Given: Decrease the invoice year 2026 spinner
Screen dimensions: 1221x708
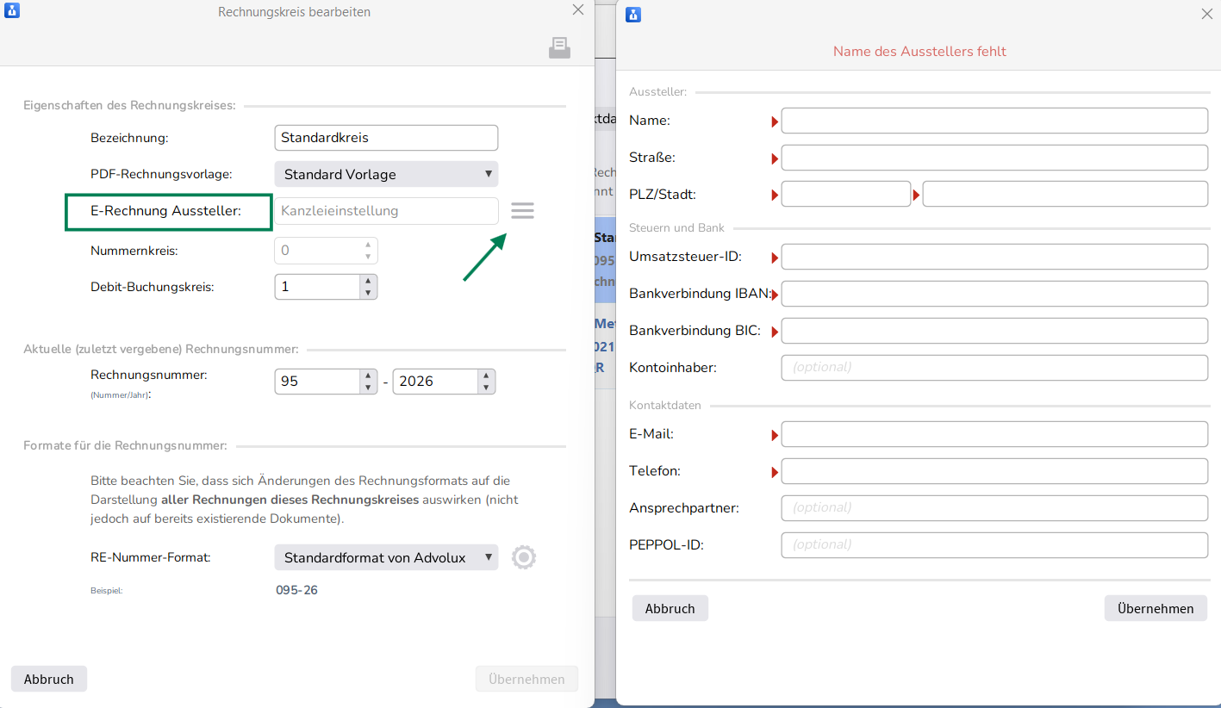Looking at the screenshot, I should [486, 388].
